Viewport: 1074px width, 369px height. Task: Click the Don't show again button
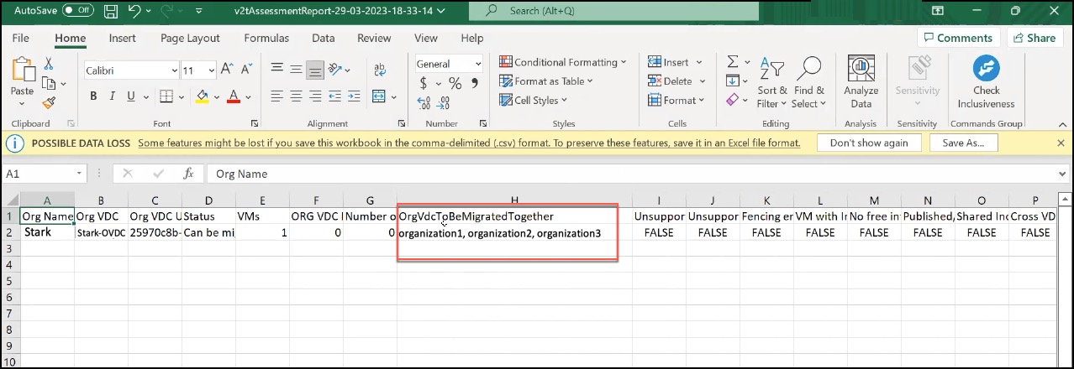pyautogui.click(x=868, y=143)
